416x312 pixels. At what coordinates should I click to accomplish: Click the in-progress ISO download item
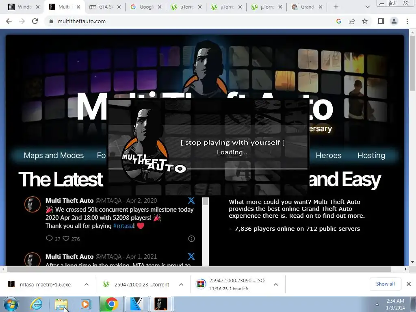tap(231, 284)
